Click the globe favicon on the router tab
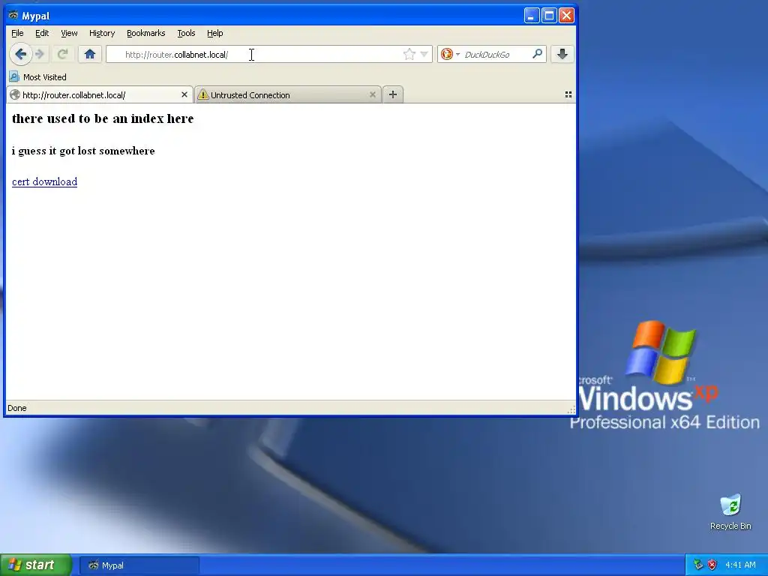768x576 pixels. [x=15, y=95]
